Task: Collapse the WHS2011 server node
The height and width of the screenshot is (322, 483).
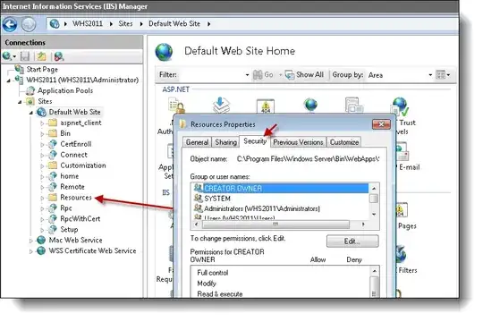Action: coord(9,80)
